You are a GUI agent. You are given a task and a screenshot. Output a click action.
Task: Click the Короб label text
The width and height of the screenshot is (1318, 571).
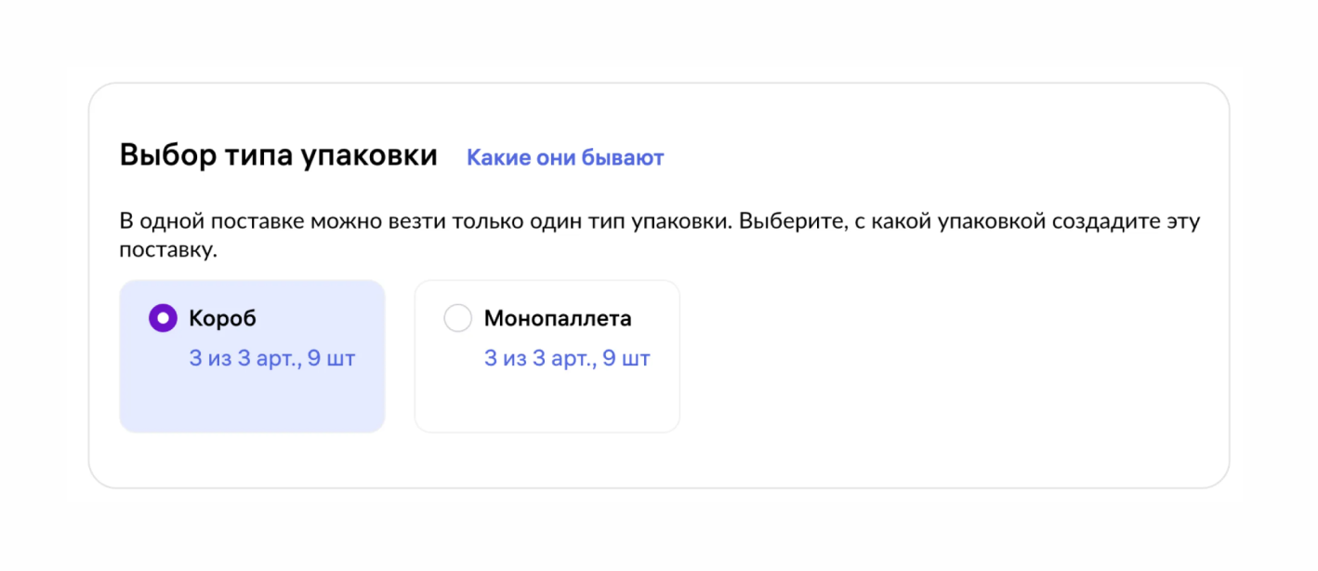[x=223, y=319]
